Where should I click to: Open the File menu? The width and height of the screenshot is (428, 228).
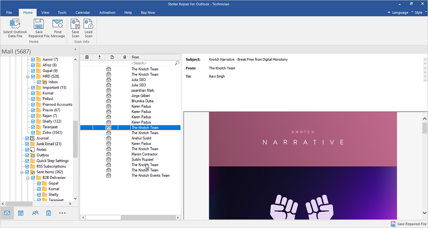(9, 13)
